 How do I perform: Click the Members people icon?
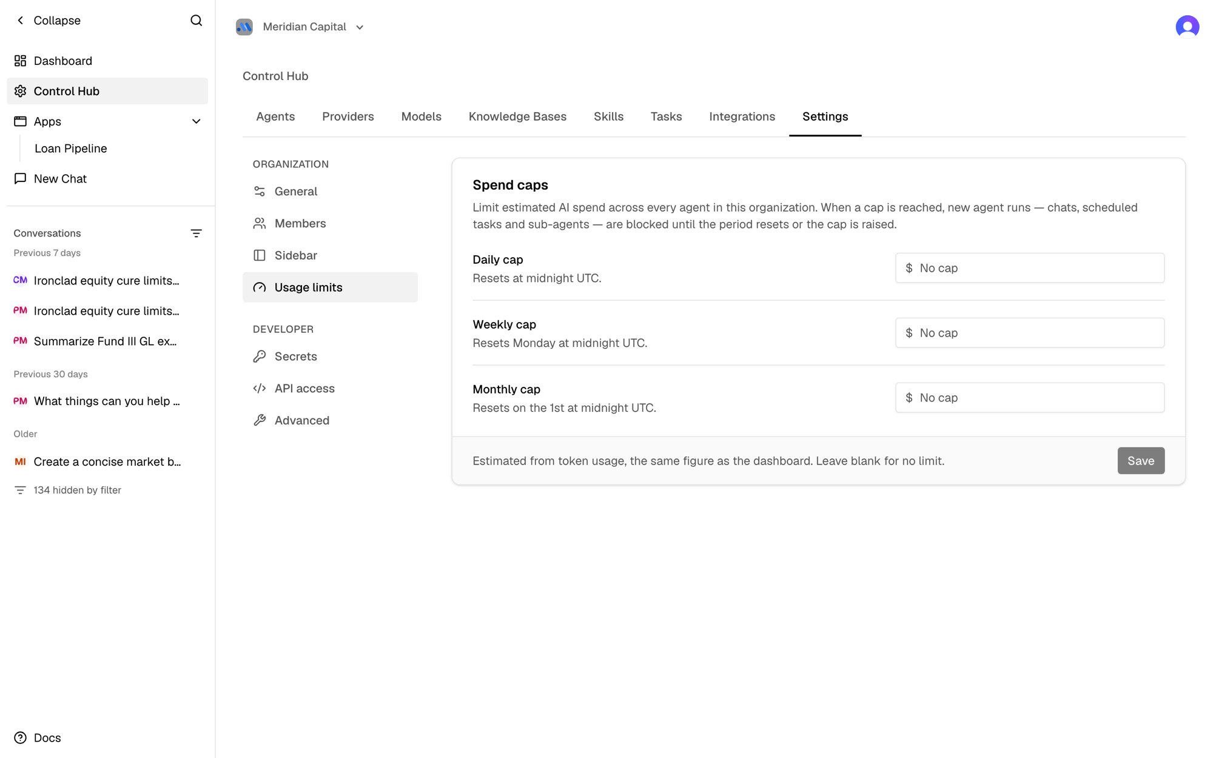(260, 223)
